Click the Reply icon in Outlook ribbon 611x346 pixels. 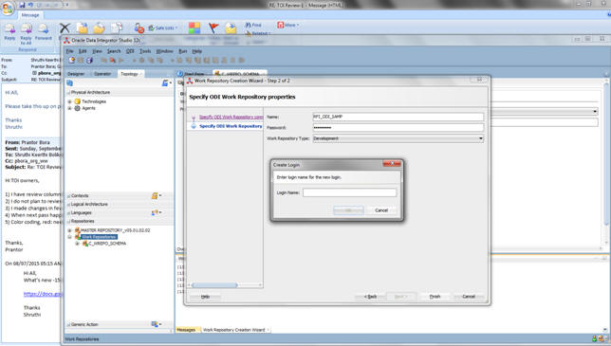point(9,28)
